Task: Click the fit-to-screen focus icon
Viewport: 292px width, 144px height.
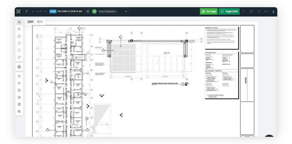Action: click(19, 97)
